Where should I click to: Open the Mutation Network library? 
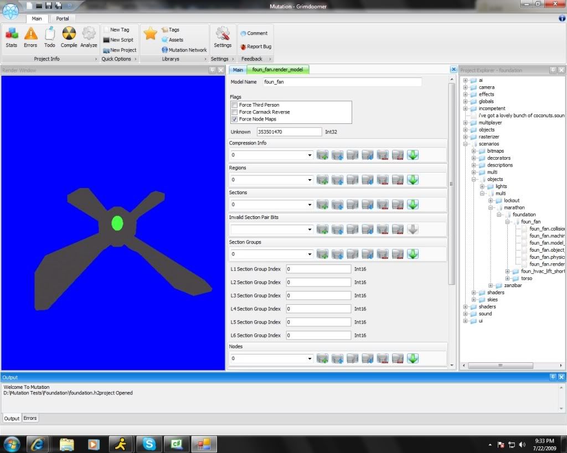pos(184,50)
